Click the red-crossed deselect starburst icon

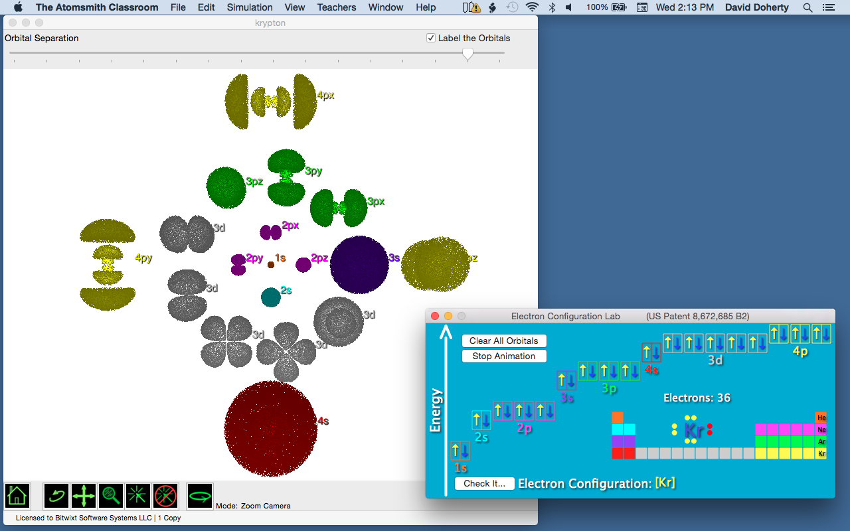[166, 495]
